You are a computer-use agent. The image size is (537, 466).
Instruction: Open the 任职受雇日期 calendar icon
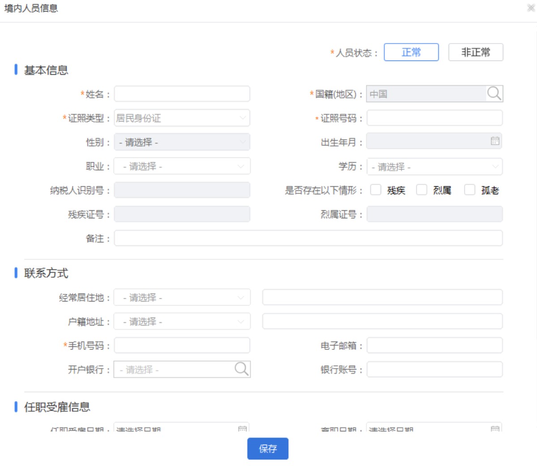click(243, 428)
